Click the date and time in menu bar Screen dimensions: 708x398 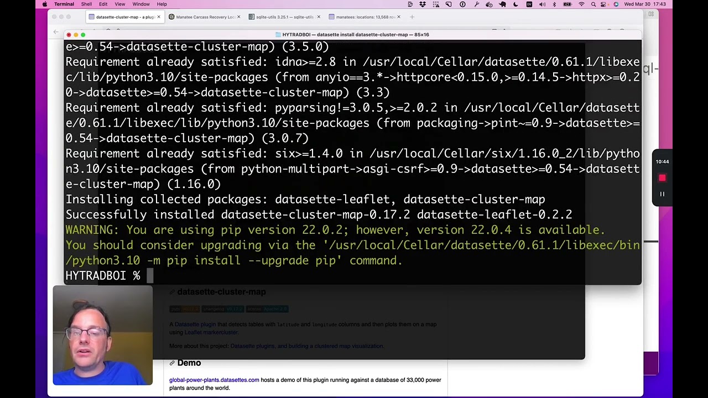[645, 4]
